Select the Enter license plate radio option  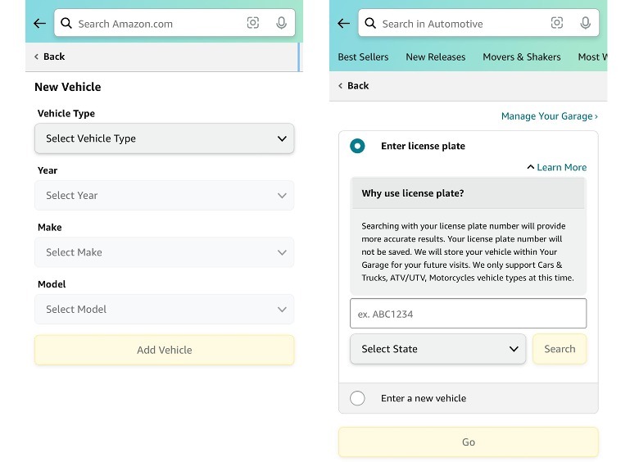point(357,146)
